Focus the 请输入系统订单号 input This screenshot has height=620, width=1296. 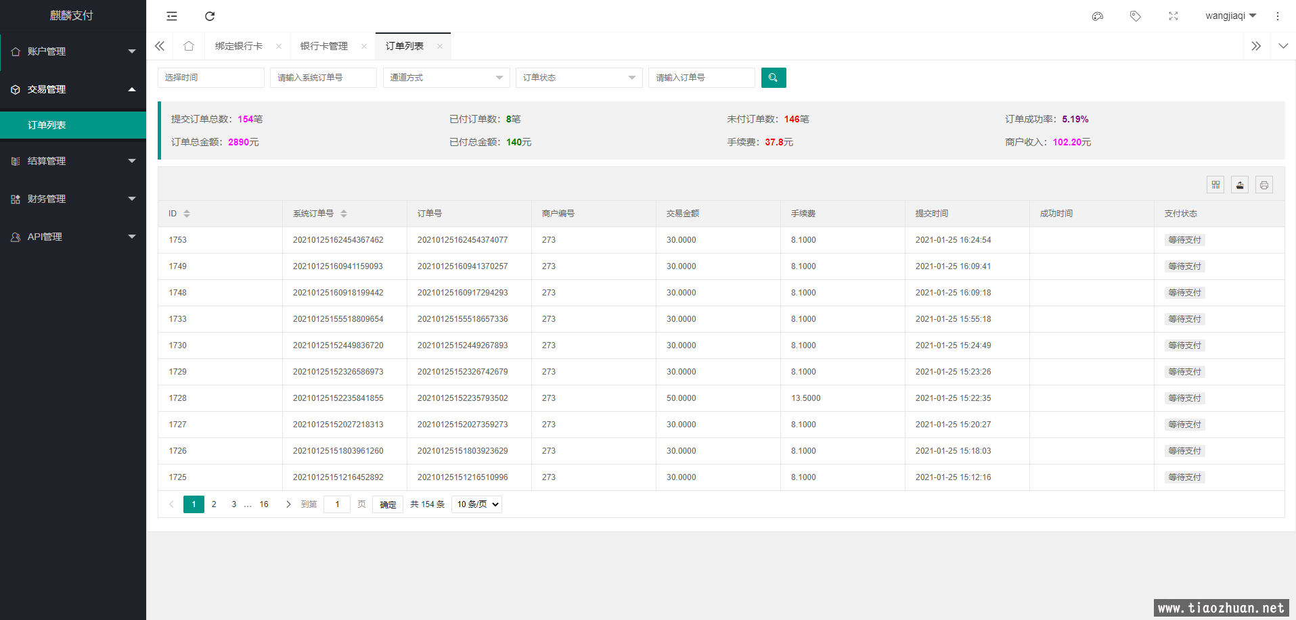[323, 78]
